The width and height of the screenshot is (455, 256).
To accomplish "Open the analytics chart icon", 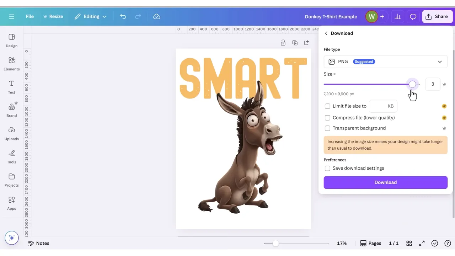I will coord(397,17).
